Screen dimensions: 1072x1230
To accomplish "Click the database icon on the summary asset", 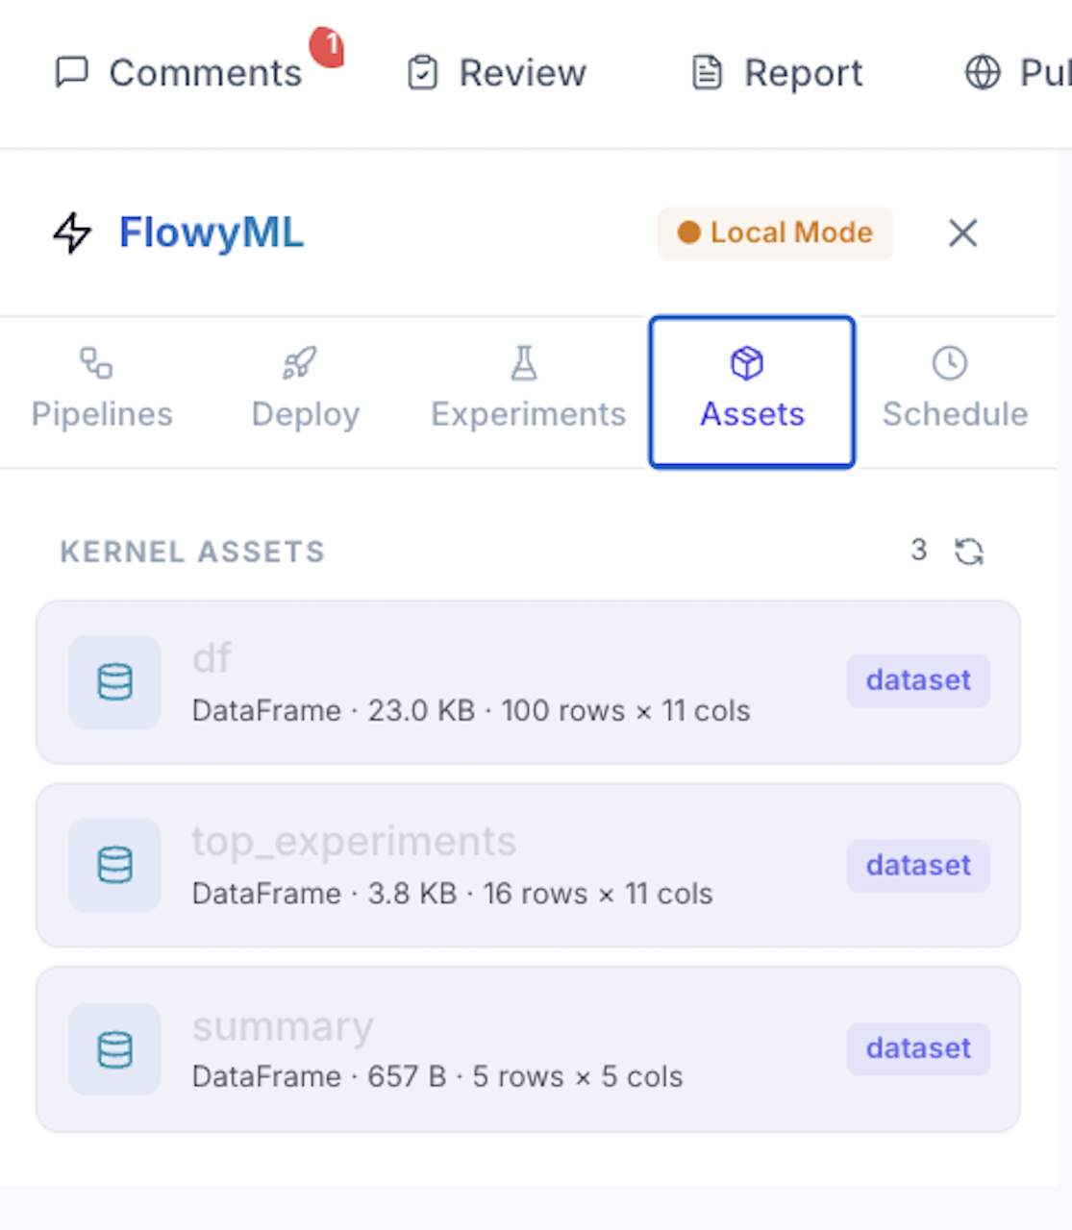I will pyautogui.click(x=113, y=1048).
